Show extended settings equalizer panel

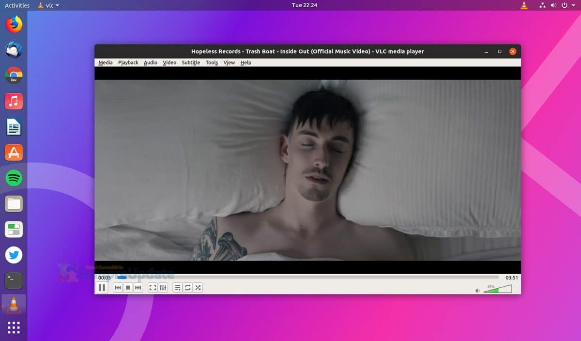click(x=163, y=288)
